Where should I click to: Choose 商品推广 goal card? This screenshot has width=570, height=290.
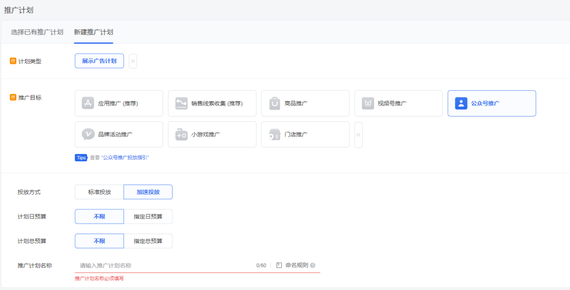pos(306,103)
